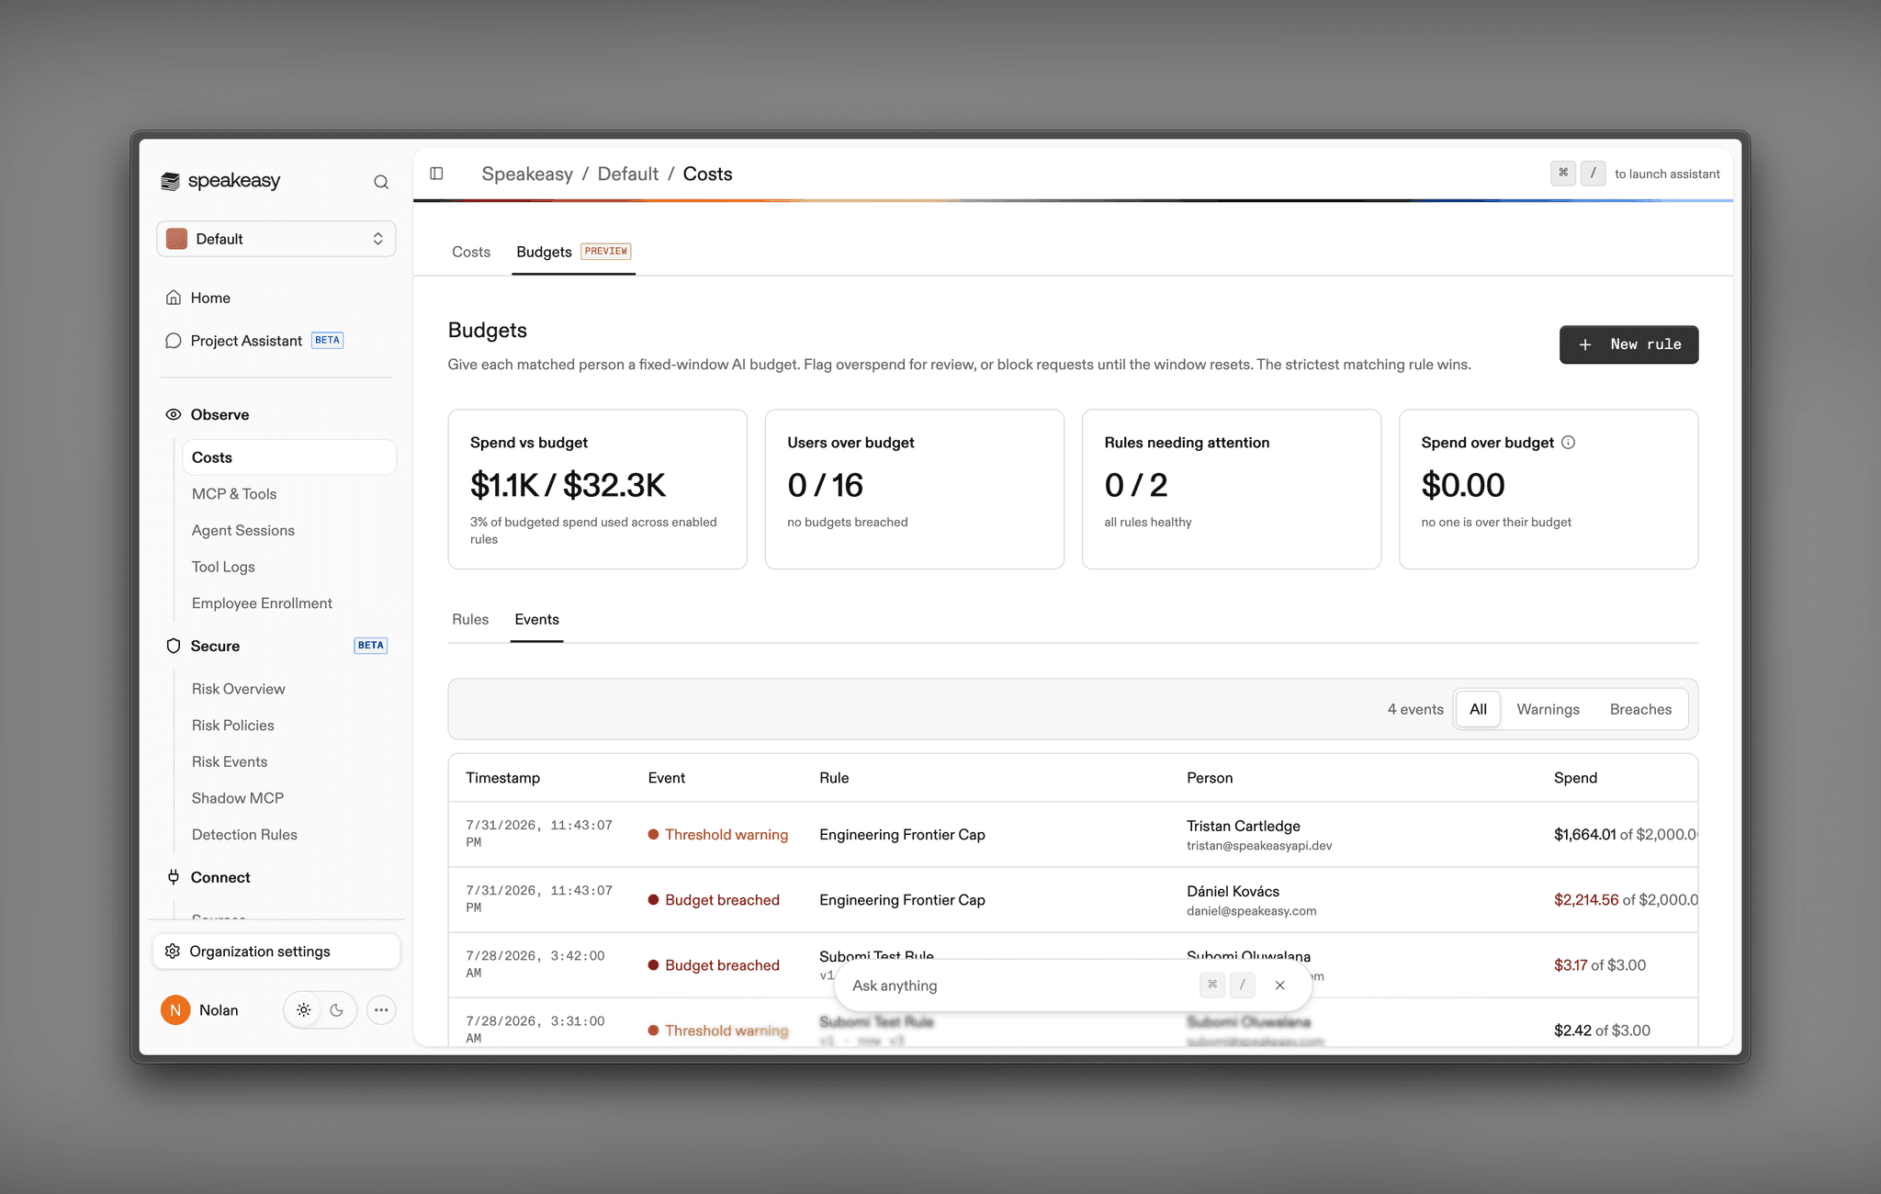Open the Costs top tab

(x=471, y=252)
